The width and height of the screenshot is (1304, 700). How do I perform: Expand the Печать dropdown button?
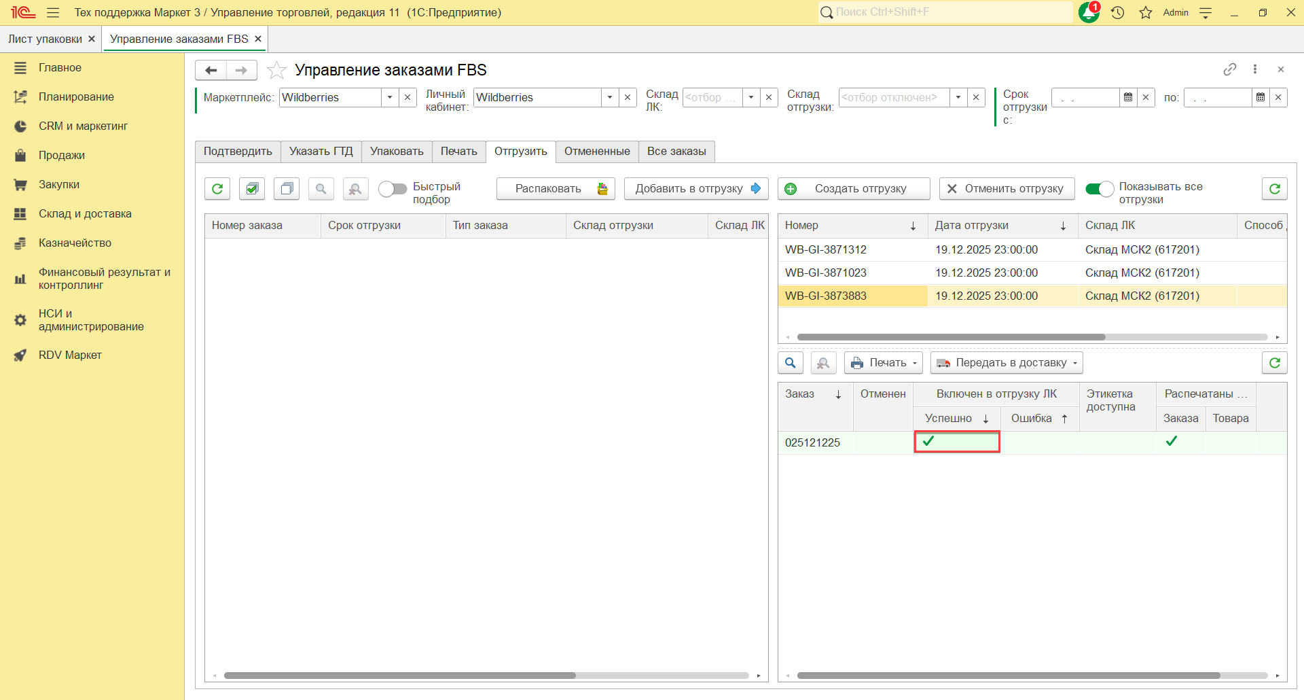click(884, 363)
